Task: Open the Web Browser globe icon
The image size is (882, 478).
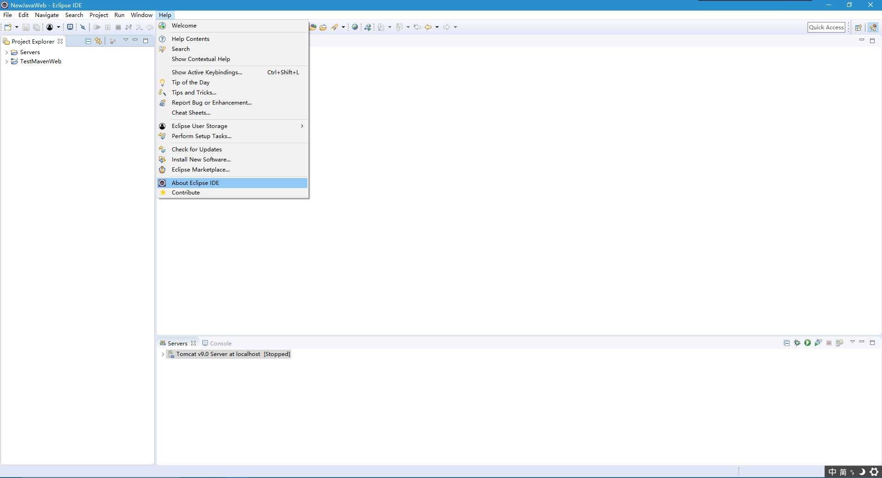Action: click(355, 27)
